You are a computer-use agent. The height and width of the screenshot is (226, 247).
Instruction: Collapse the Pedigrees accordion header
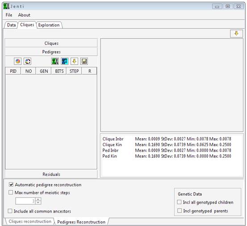tap(51, 52)
